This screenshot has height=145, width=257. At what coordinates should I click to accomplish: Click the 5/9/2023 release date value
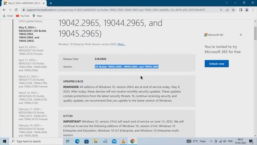[100, 59]
